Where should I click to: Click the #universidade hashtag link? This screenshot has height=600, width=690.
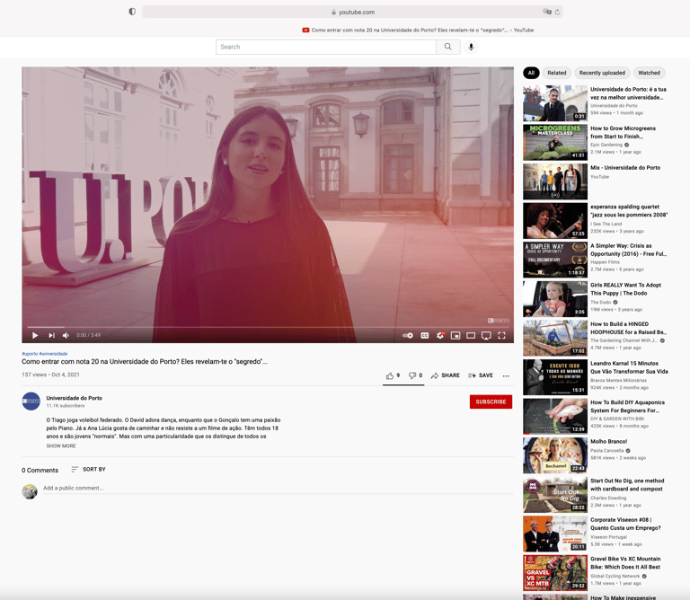[x=53, y=354]
